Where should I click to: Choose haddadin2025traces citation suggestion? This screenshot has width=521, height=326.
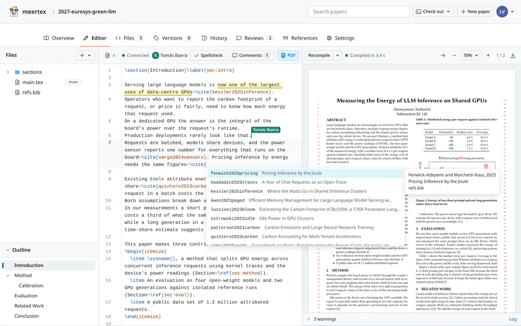(306, 183)
